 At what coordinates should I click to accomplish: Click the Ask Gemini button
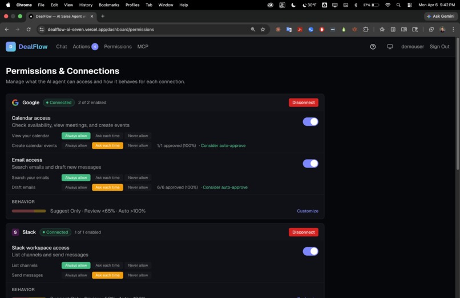tap(441, 17)
